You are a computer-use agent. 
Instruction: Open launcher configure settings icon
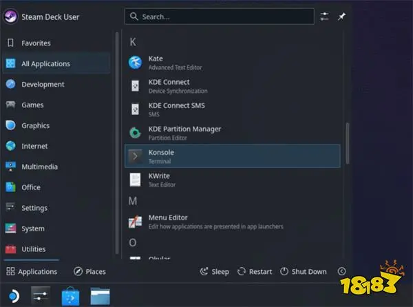[x=325, y=17]
